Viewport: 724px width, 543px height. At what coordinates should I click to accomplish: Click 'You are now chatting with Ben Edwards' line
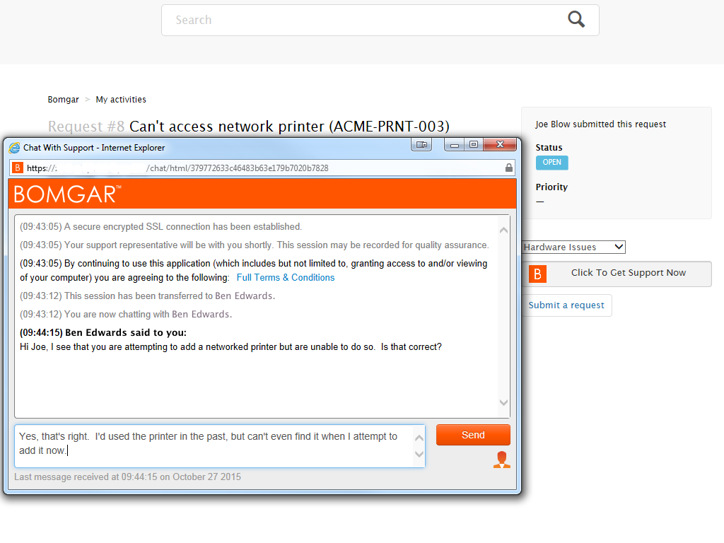pyautogui.click(x=126, y=315)
